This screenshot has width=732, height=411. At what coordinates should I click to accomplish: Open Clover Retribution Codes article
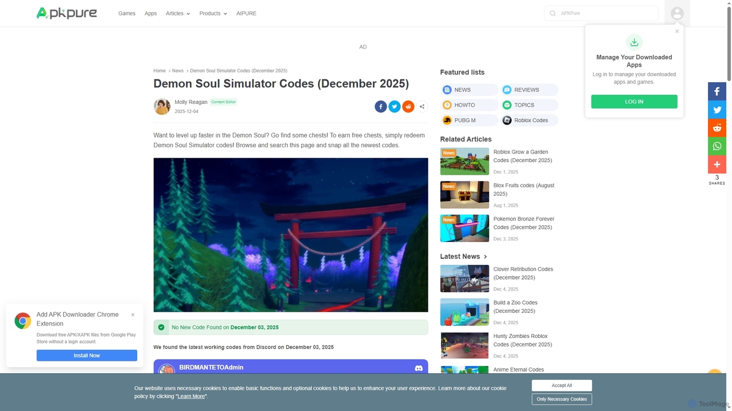point(523,273)
